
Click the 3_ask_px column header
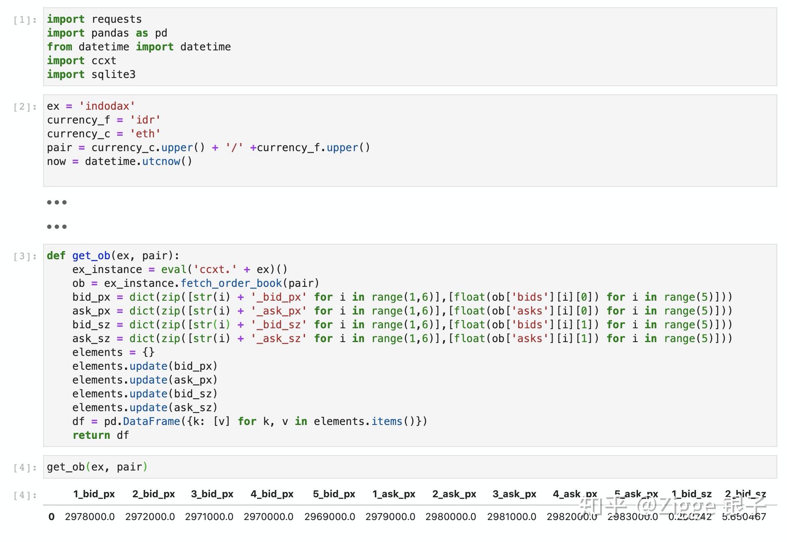click(514, 494)
